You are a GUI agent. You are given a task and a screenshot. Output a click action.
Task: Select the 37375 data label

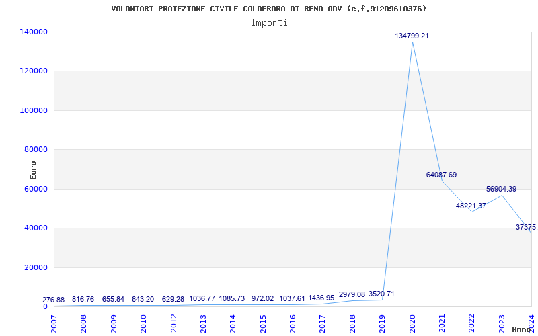coord(527,227)
